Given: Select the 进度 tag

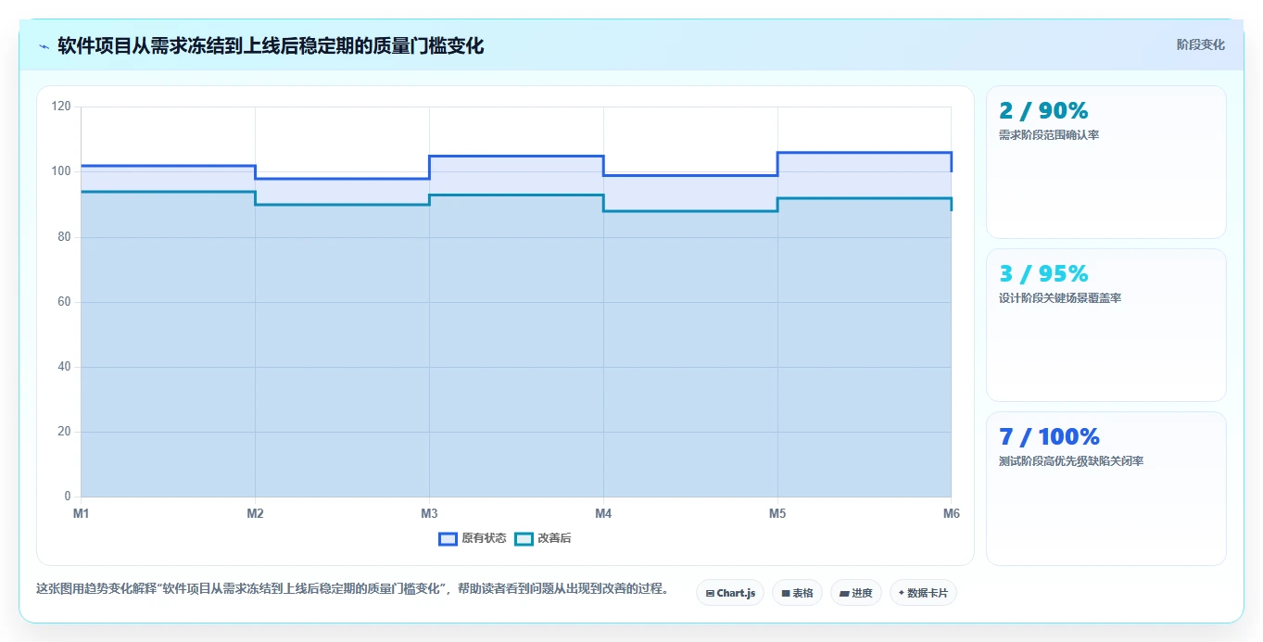Looking at the screenshot, I should point(856,593).
